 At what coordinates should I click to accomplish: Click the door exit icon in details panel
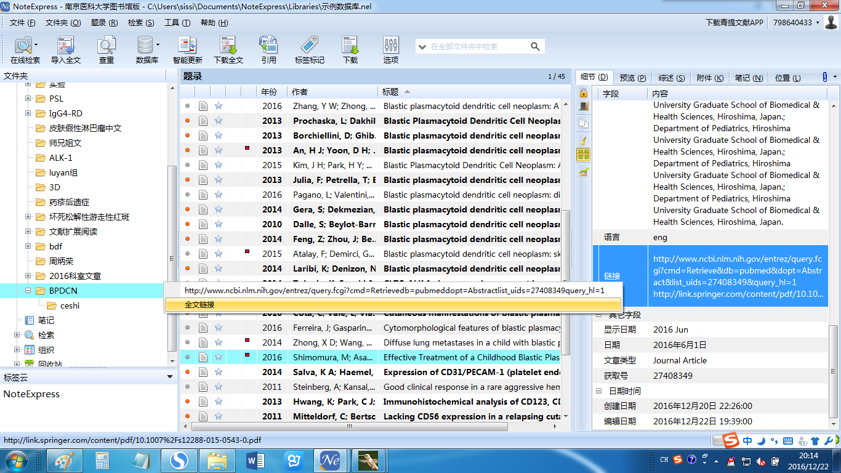coord(583,106)
